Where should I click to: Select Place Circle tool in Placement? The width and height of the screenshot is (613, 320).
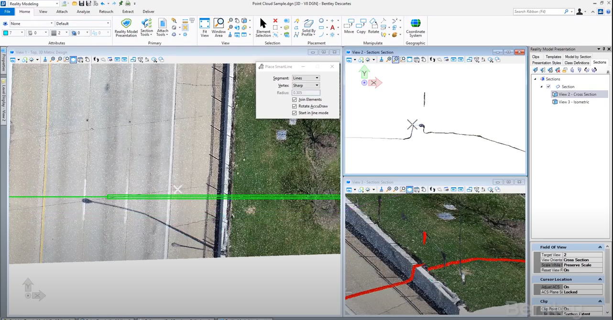point(321,21)
